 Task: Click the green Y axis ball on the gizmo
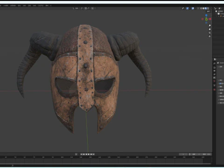206,20
